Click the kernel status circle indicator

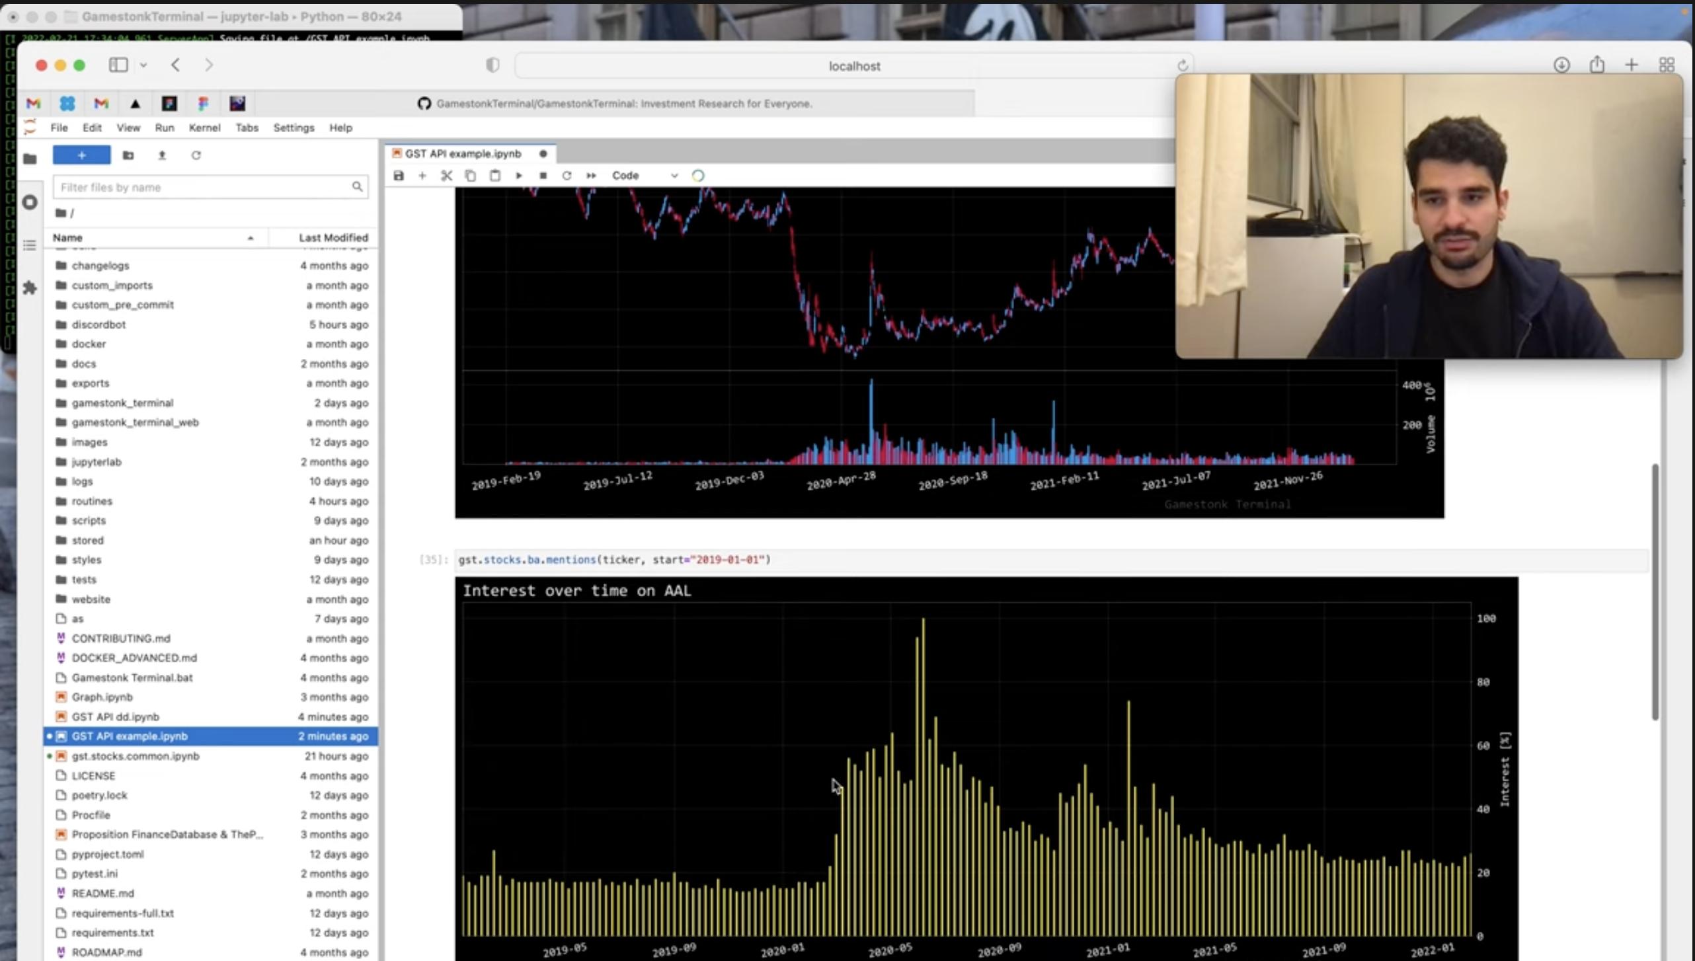[698, 175]
